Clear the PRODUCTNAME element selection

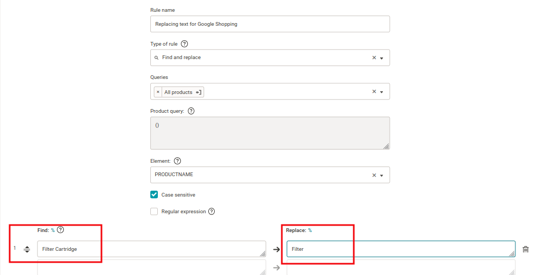pos(374,175)
